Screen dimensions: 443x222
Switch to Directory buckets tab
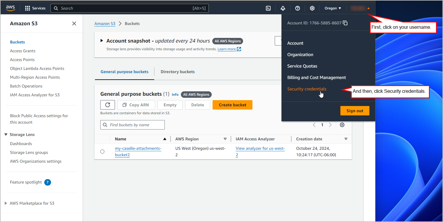(178, 72)
